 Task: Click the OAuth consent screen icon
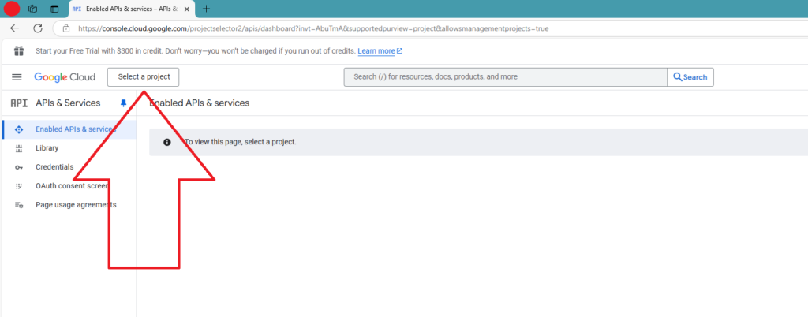tap(19, 186)
